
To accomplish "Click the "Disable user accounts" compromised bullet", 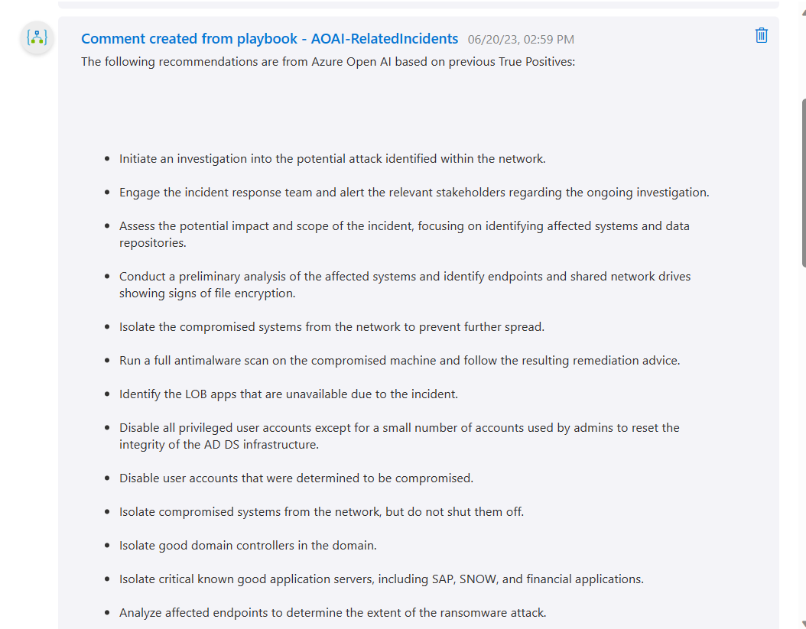I will [296, 478].
